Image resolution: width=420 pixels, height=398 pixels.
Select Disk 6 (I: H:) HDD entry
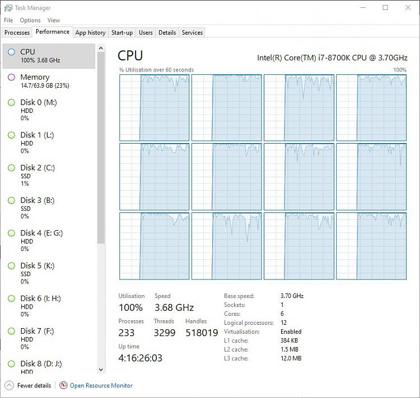tap(49, 306)
